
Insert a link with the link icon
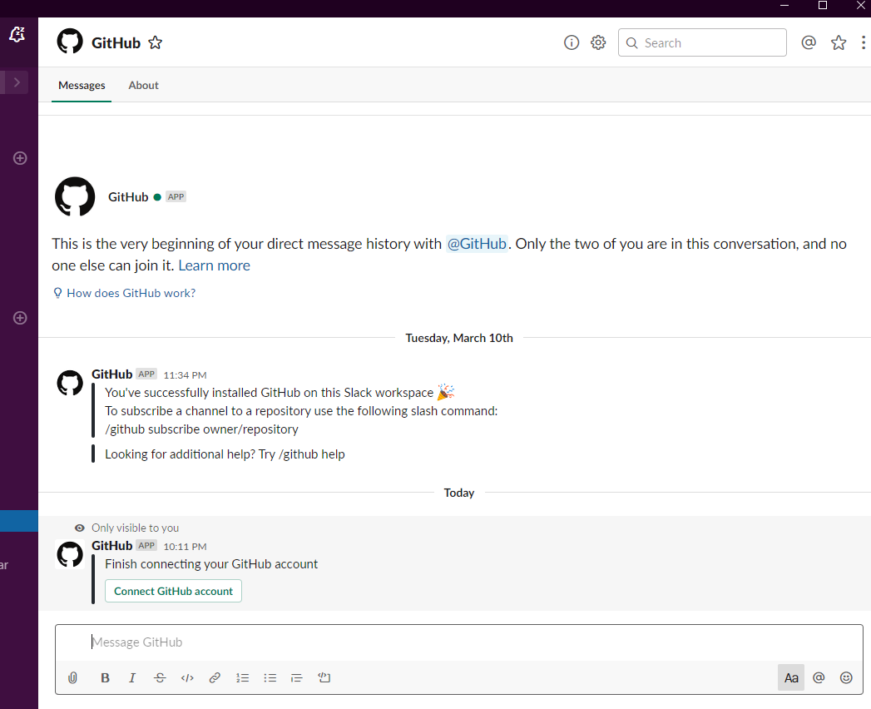[x=215, y=678]
